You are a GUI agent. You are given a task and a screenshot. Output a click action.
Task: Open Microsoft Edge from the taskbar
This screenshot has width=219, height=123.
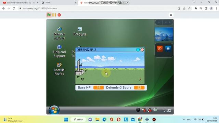pyautogui.click(x=104, y=120)
